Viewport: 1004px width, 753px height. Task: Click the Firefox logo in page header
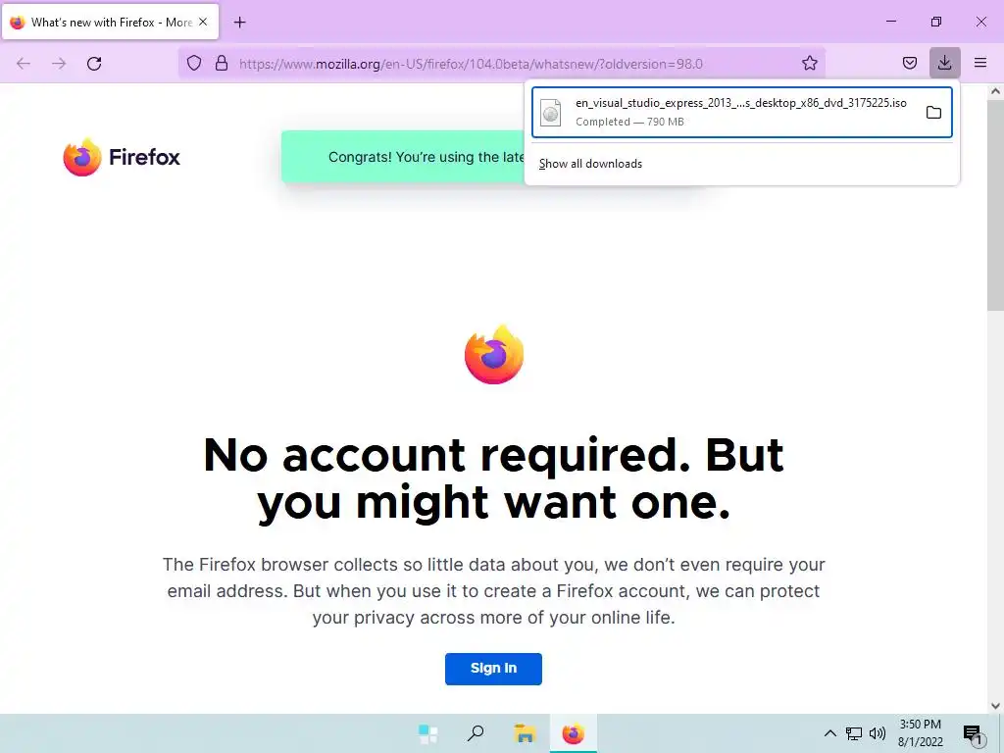[x=122, y=157]
